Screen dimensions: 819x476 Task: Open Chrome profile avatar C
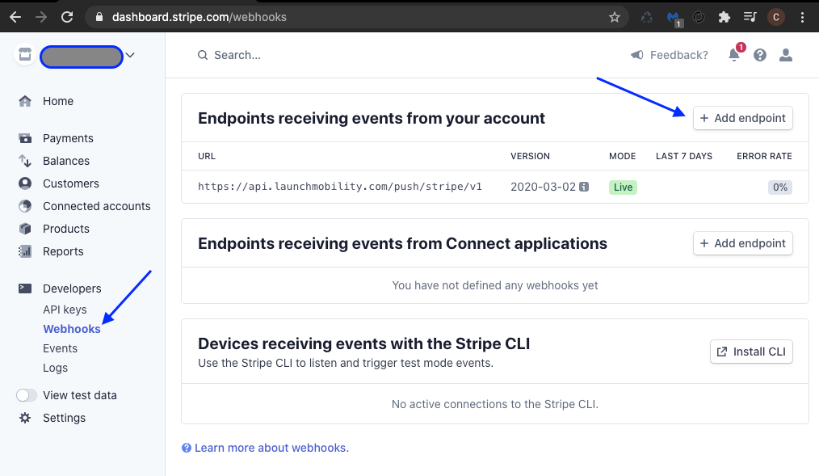click(x=775, y=17)
